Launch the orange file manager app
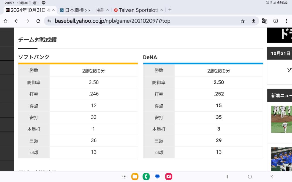 (135, 177)
